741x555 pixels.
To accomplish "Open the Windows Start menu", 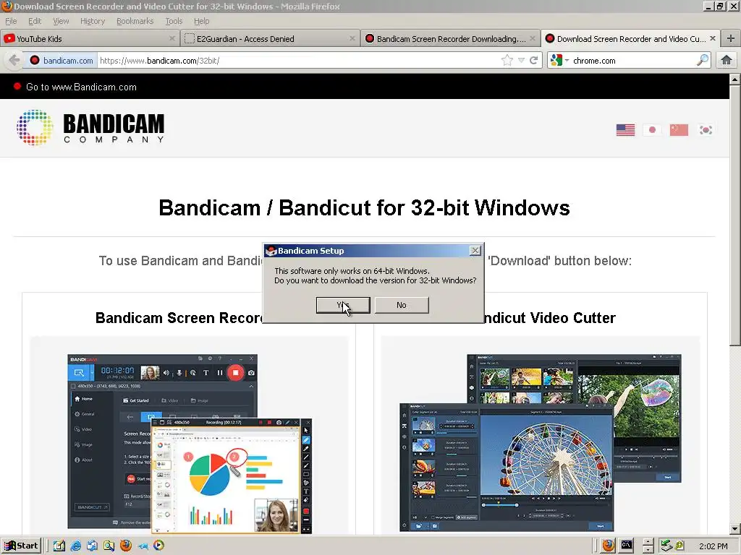I will click(x=21, y=546).
